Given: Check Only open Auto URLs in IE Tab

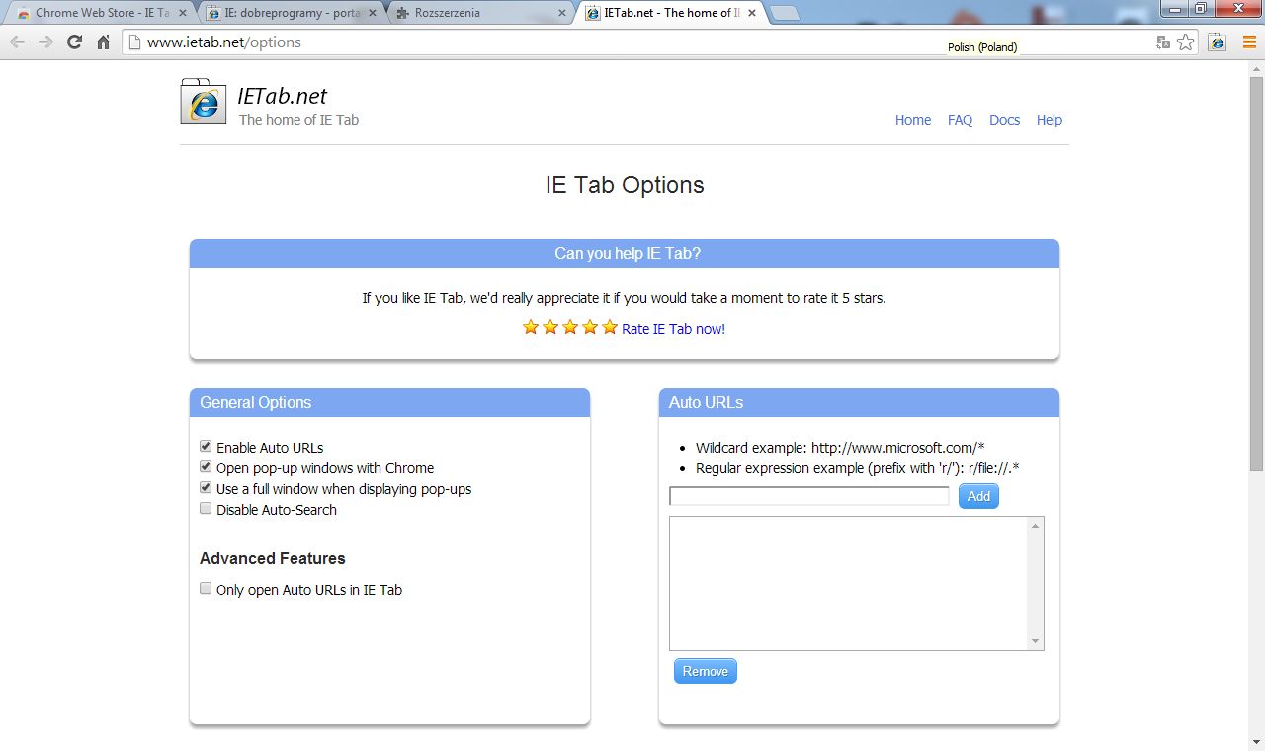Looking at the screenshot, I should click(x=206, y=589).
